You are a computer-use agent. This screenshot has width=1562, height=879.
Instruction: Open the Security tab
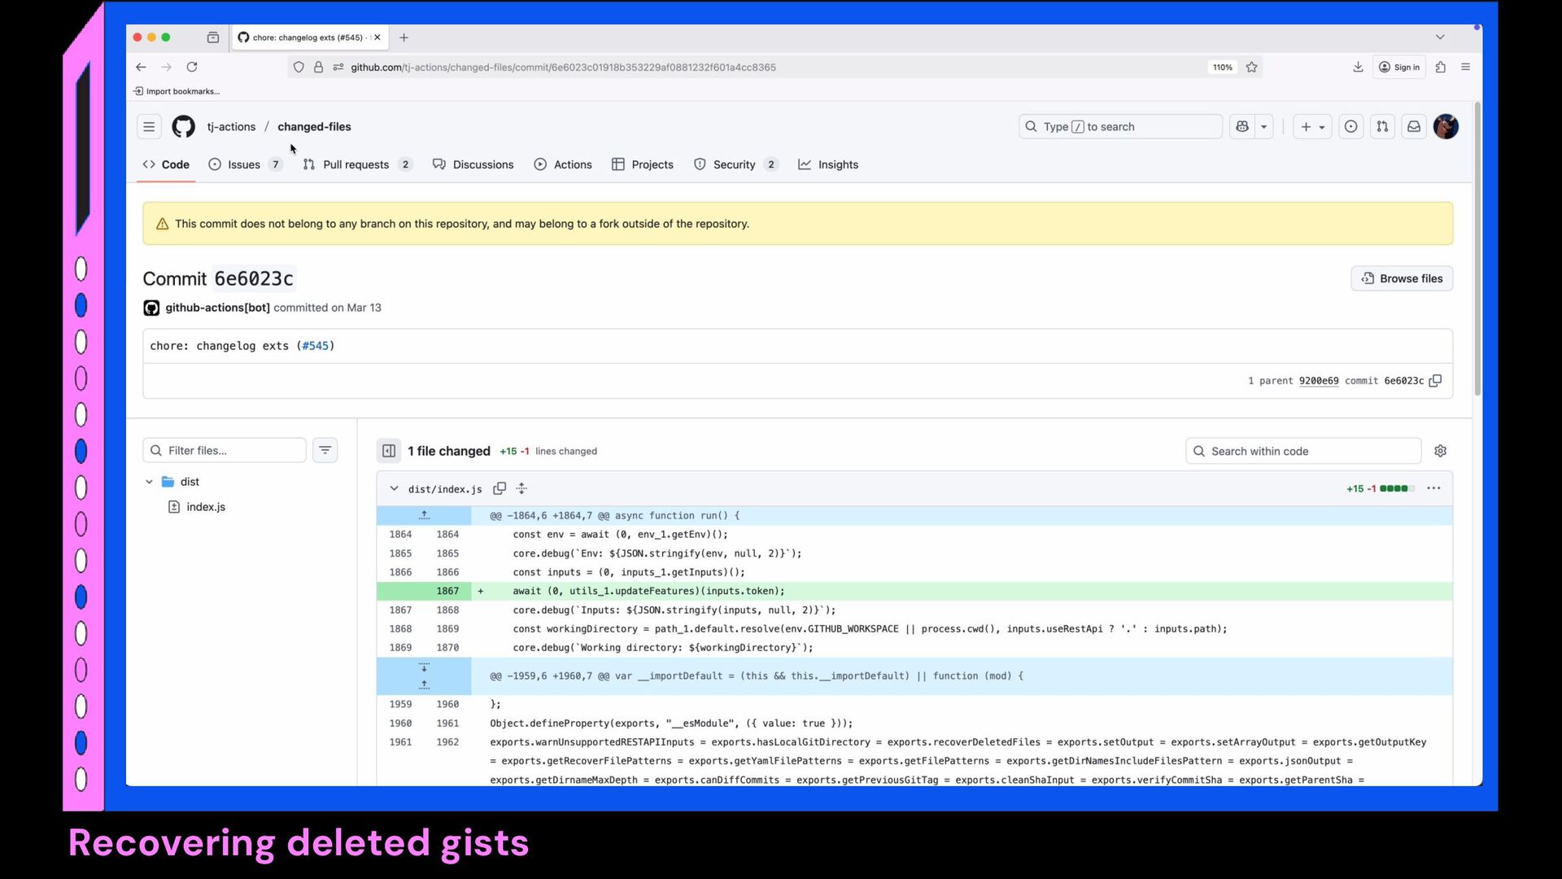[x=734, y=164]
